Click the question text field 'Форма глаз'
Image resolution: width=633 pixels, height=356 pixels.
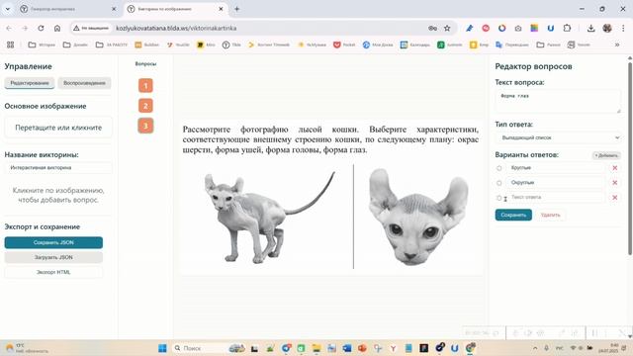point(558,101)
